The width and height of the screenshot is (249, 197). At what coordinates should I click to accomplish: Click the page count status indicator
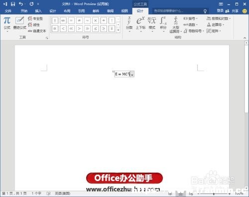click(14, 194)
